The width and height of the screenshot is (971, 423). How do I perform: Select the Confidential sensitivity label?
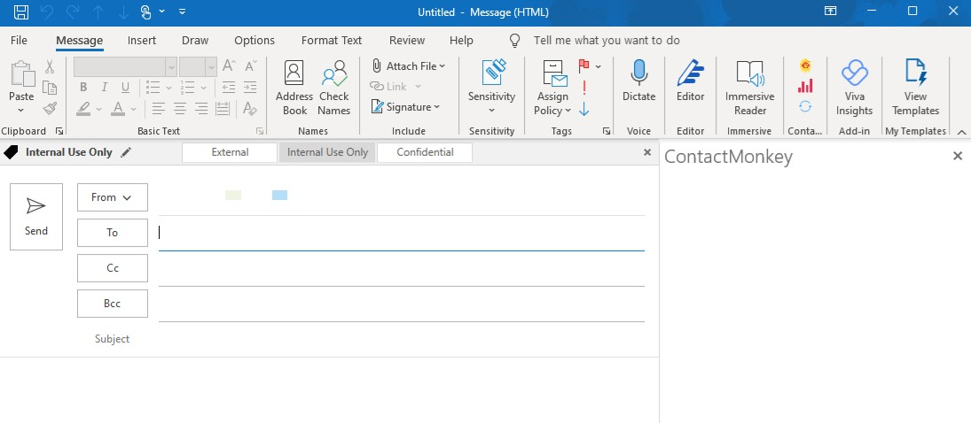click(425, 152)
